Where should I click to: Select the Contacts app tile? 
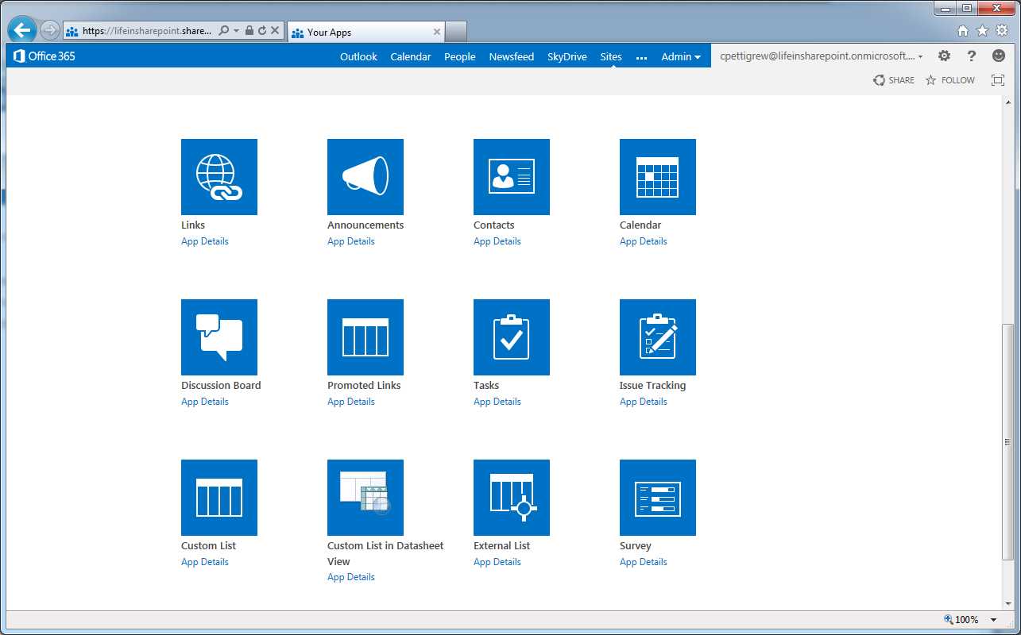(511, 176)
